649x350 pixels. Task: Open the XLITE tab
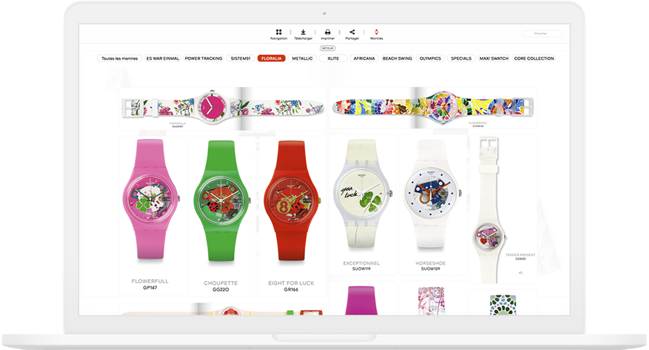click(333, 59)
